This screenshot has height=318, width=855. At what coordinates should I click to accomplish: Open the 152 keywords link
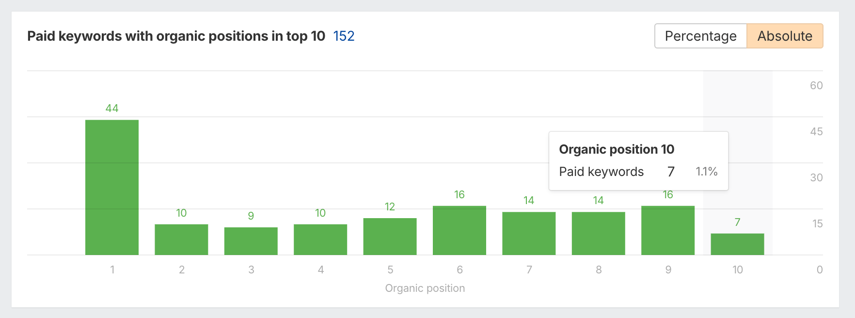click(x=344, y=36)
